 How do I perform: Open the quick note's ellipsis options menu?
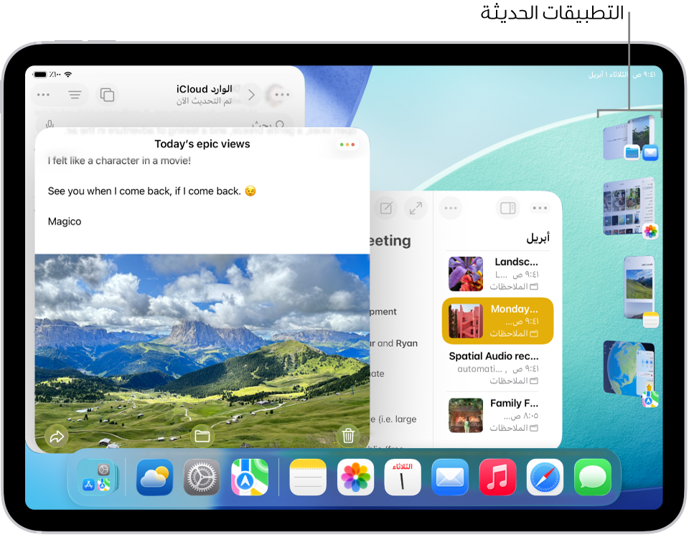[347, 144]
